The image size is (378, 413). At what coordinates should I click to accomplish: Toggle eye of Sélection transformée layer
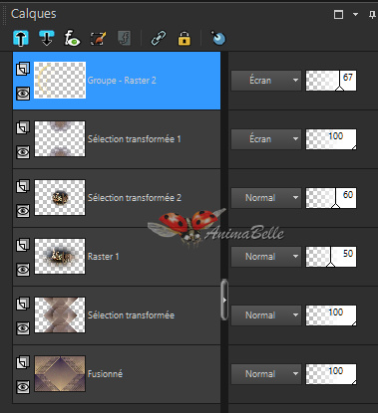point(23,328)
